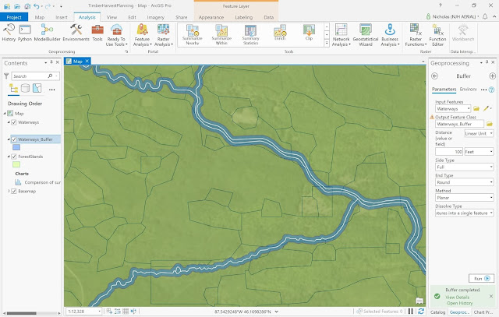Screen dimensions: 499x317
Task: Toggle Basemap layer visibility
Action: 14,192
